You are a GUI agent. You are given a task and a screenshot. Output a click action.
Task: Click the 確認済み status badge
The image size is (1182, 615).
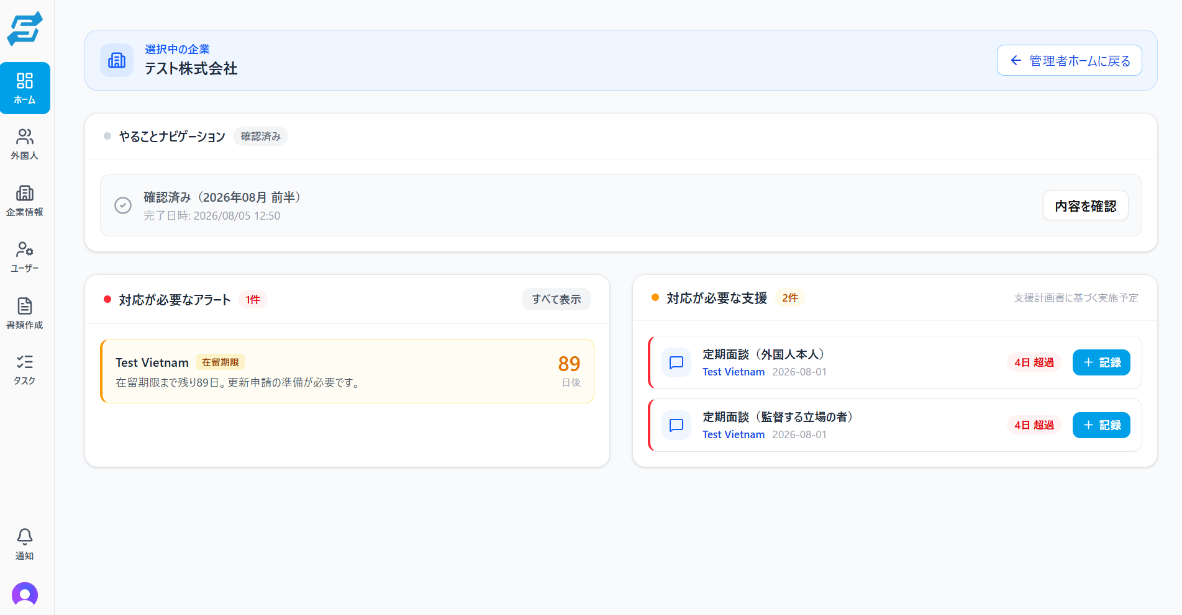(x=261, y=137)
